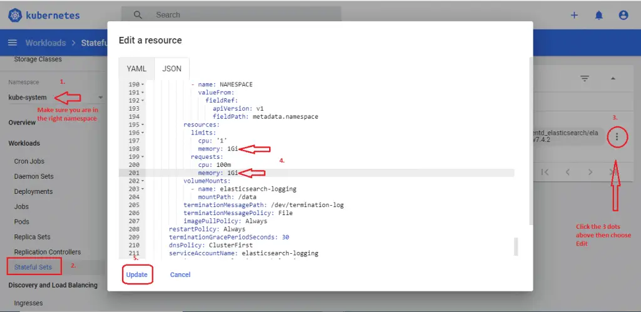The image size is (641, 312).
Task: Fold code at line 191
Action: (x=142, y=93)
